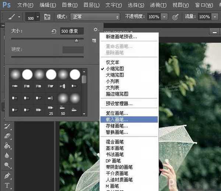This screenshot has height=191, width=221.
Task: Select the Paint Bucket tool
Action: coord(7,146)
